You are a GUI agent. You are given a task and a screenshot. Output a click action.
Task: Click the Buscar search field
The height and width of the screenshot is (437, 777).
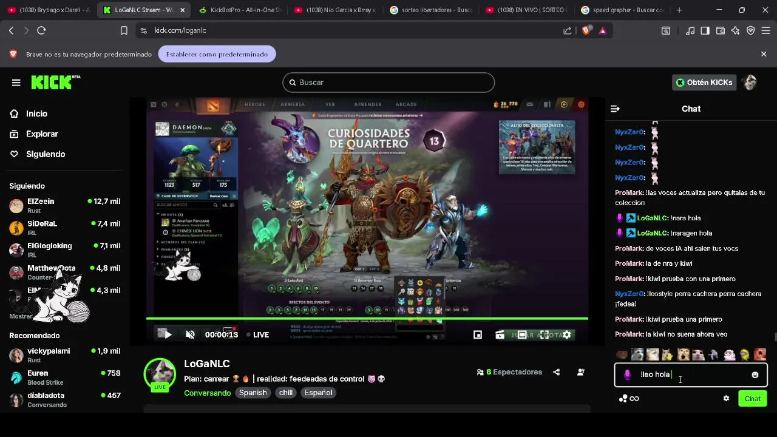click(388, 83)
